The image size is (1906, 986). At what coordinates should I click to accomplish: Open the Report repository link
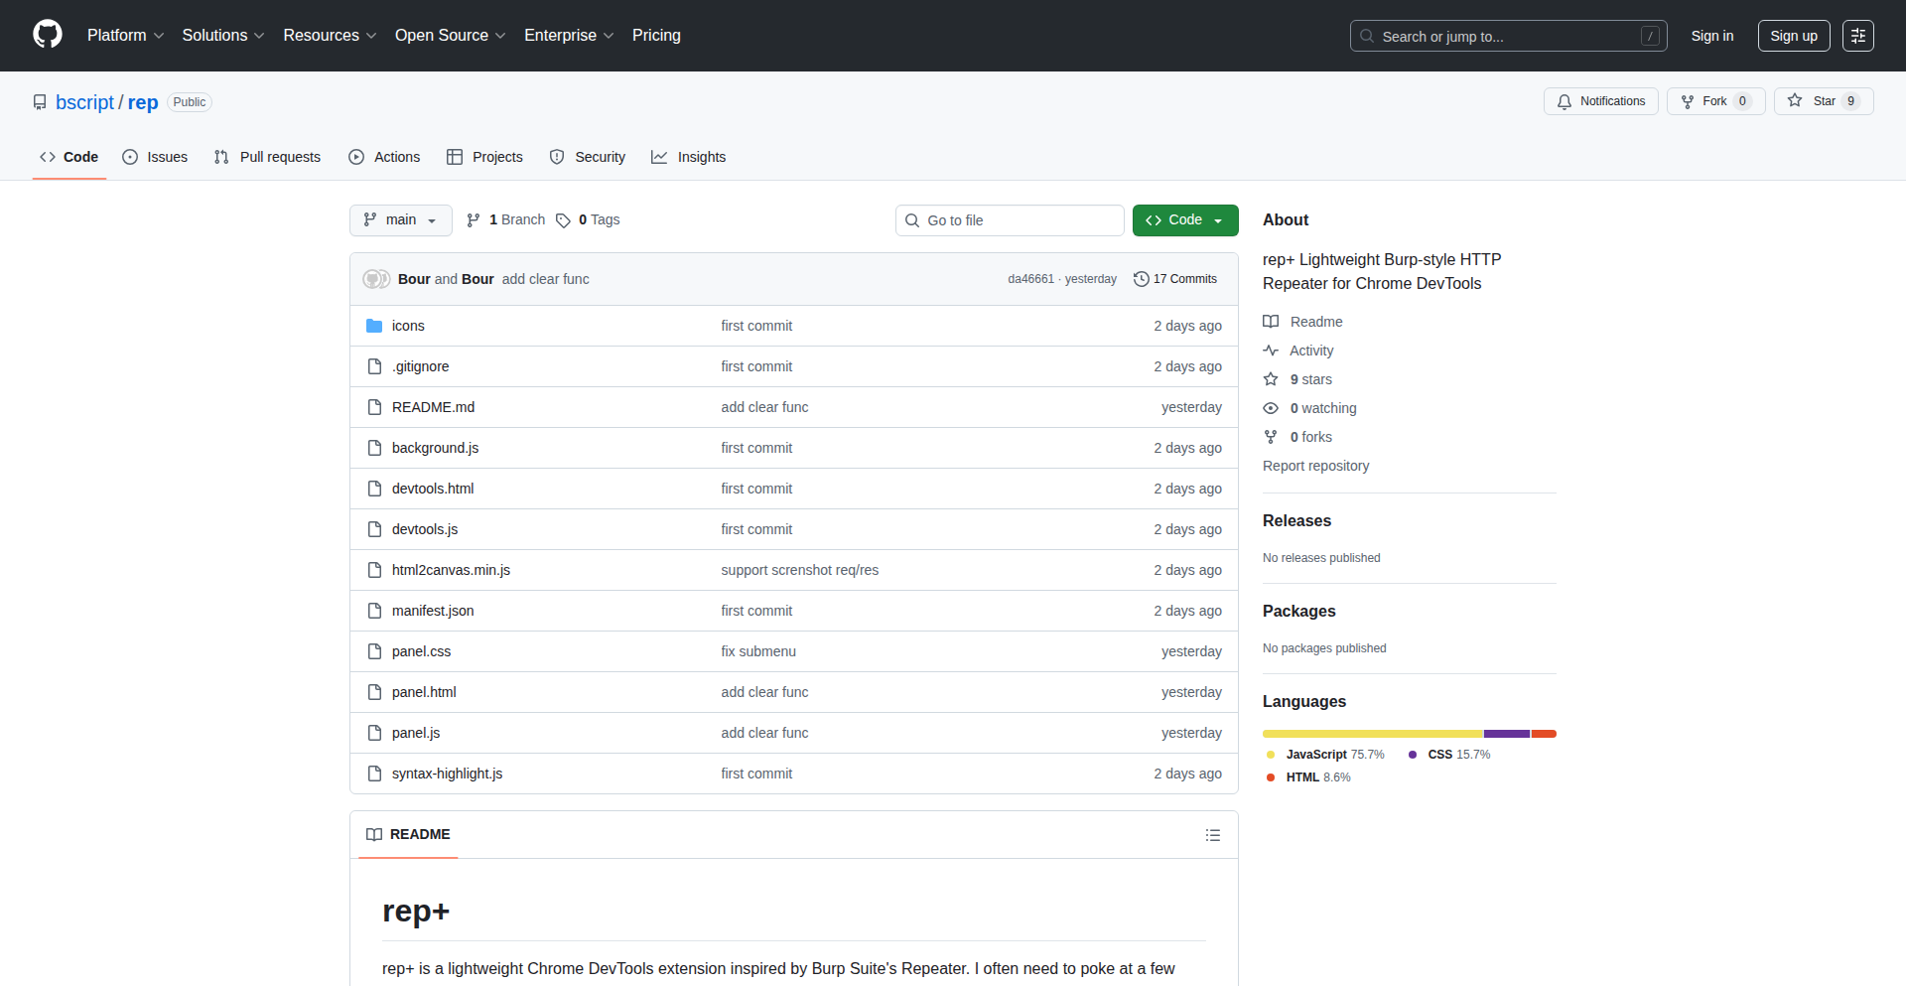pos(1315,466)
